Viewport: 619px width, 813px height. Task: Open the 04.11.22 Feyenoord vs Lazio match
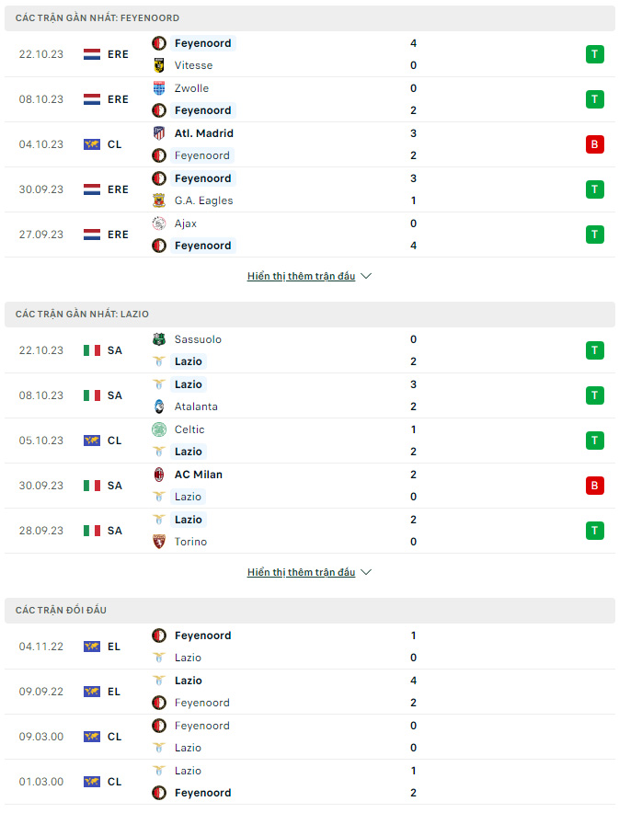pyautogui.click(x=309, y=647)
